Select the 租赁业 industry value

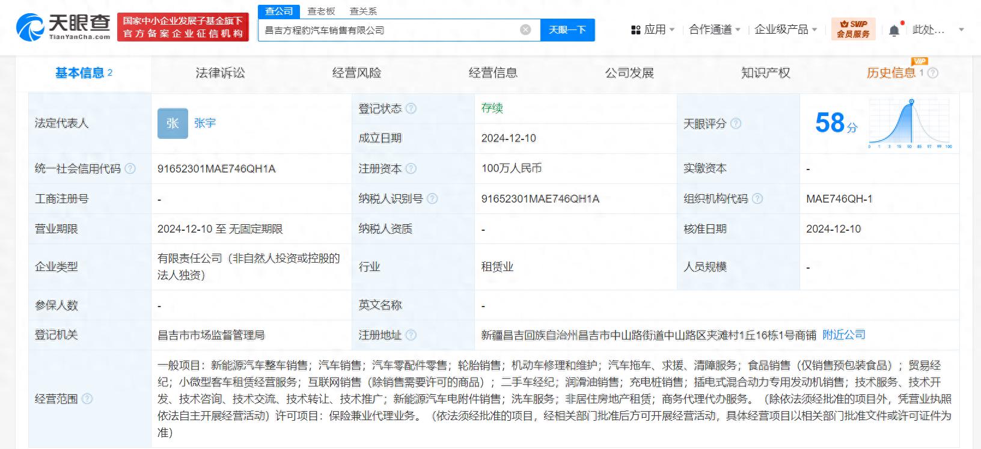[x=497, y=267]
